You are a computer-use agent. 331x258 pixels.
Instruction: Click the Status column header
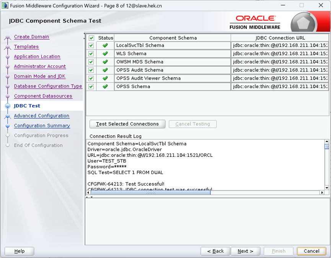106,38
